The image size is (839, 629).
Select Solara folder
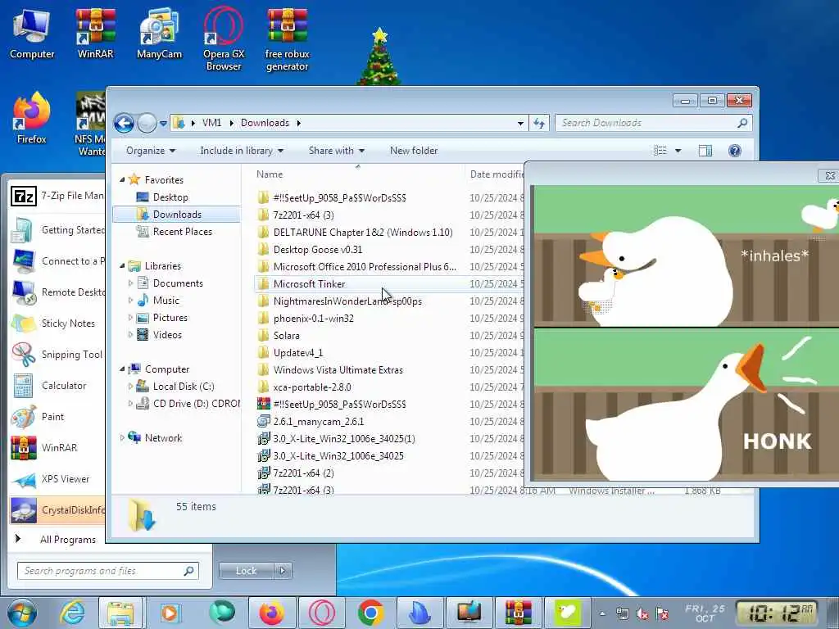point(286,336)
